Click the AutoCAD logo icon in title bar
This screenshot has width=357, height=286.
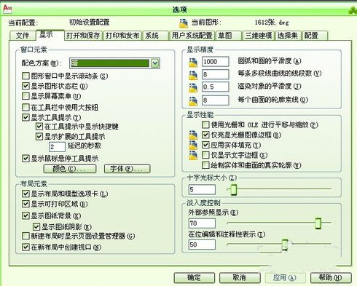(x=7, y=9)
